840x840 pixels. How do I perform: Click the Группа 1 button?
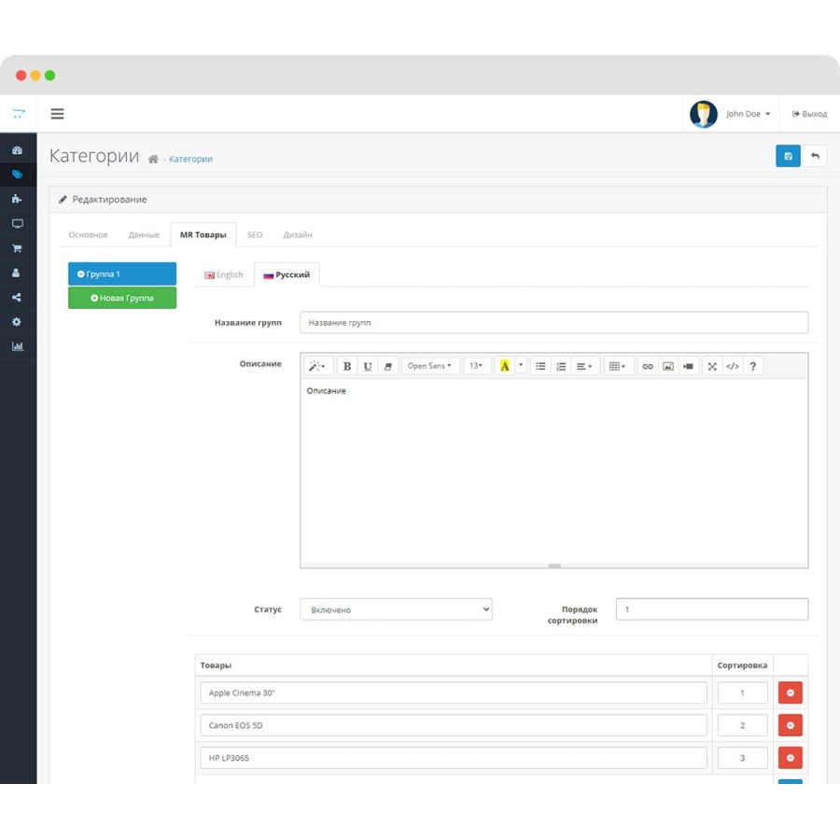click(122, 273)
